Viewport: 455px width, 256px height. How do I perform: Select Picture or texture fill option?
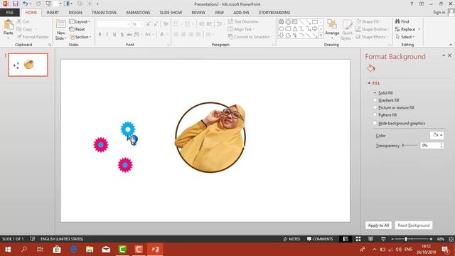pyautogui.click(x=375, y=107)
